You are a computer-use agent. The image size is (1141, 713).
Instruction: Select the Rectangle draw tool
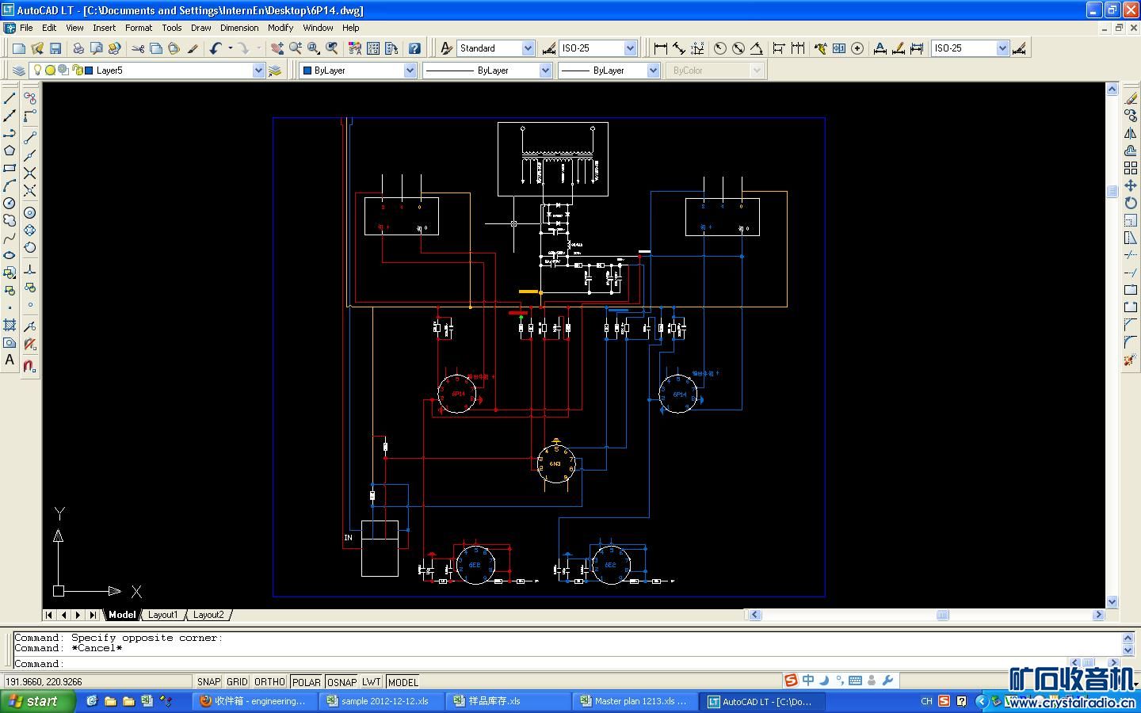(x=10, y=168)
